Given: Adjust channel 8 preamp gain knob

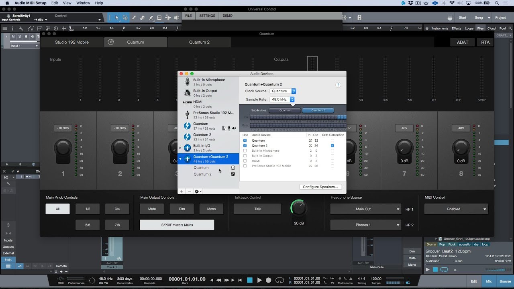Looking at the screenshot, I should [x=461, y=148].
